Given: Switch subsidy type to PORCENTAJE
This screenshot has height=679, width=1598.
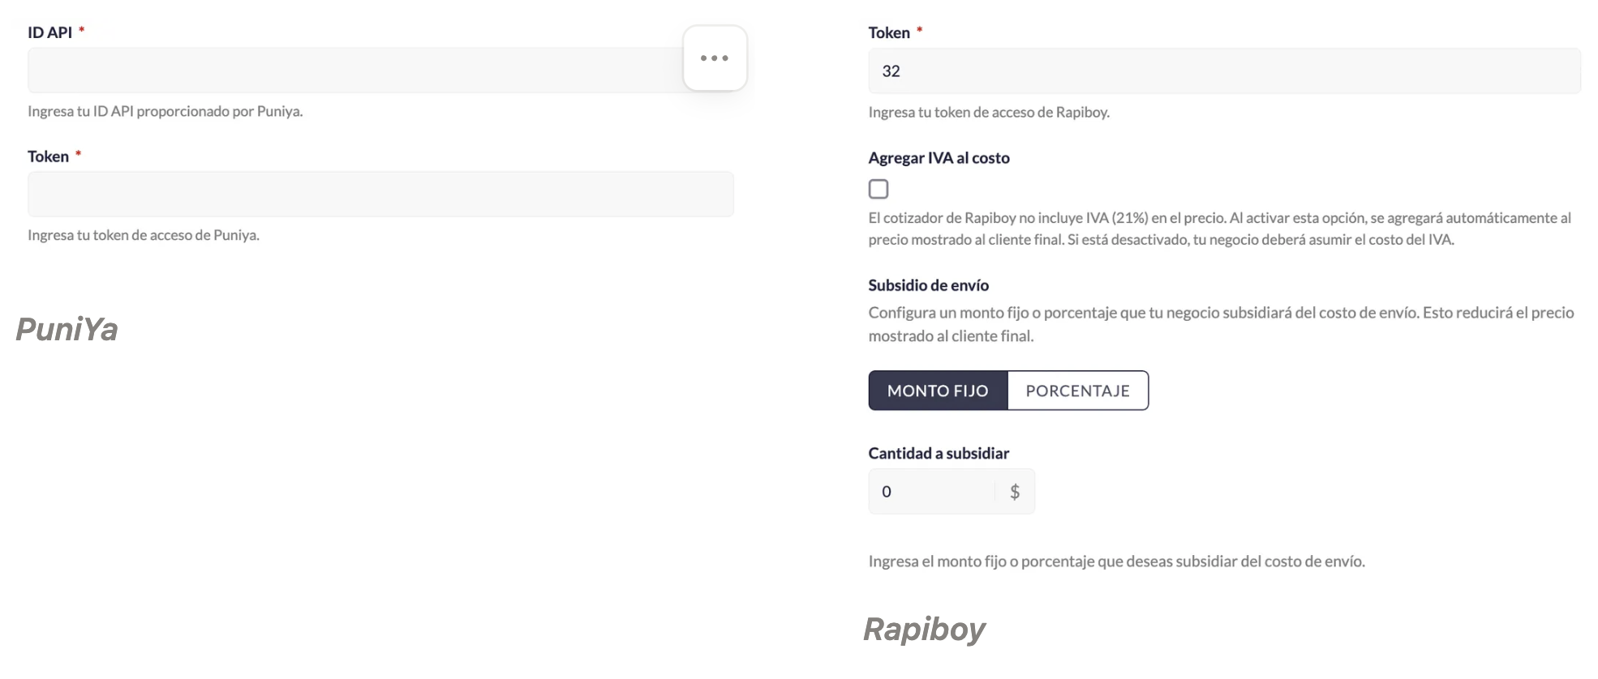Looking at the screenshot, I should [1077, 391].
